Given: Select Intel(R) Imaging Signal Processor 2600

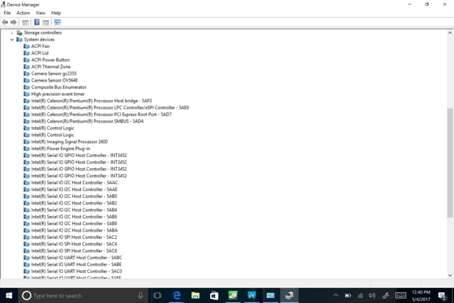Looking at the screenshot, I should [69, 142].
